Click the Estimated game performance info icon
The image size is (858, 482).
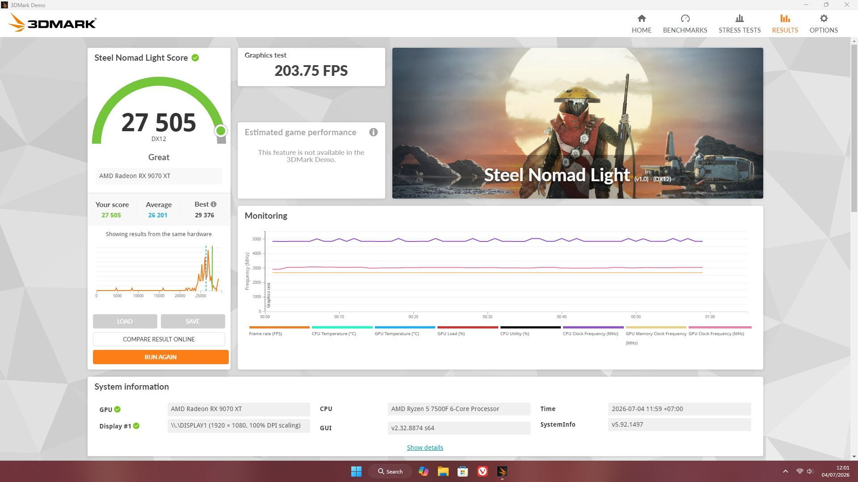coord(373,132)
